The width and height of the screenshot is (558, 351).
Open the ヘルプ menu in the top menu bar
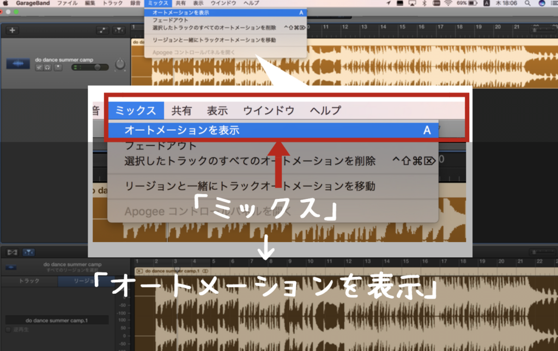click(x=251, y=3)
